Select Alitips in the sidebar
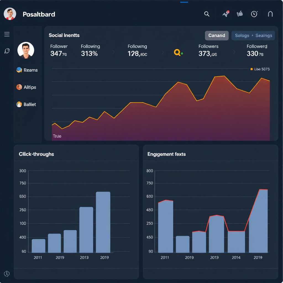Viewport: 283px width, 283px height. tap(27, 87)
